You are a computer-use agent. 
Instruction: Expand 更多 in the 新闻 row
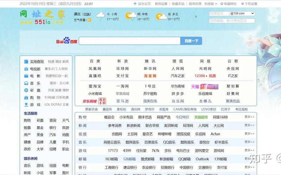point(249,125)
